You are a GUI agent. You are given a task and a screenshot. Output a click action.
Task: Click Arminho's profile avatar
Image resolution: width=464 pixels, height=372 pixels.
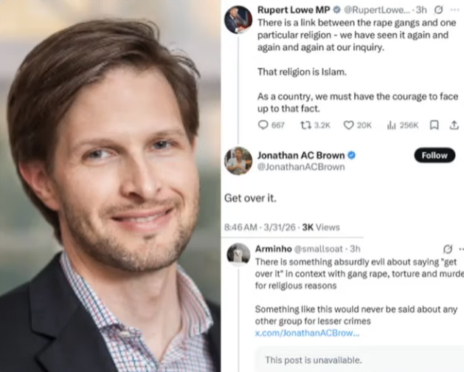tap(238, 254)
